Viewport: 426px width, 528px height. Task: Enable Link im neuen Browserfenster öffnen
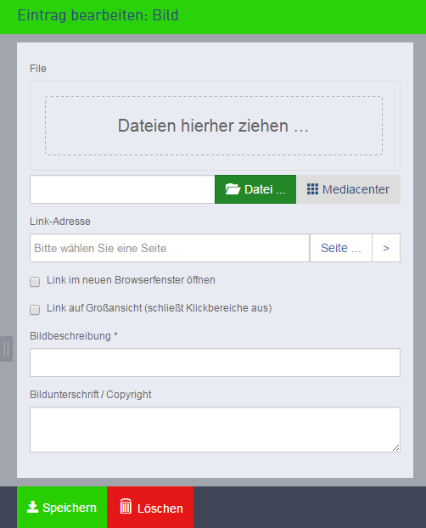coord(35,282)
